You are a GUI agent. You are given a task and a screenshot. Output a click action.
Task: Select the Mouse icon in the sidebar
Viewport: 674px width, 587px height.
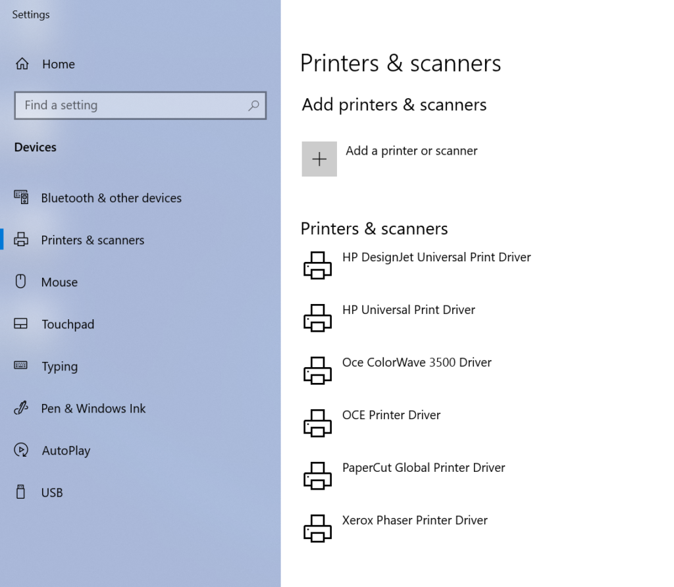tap(21, 282)
